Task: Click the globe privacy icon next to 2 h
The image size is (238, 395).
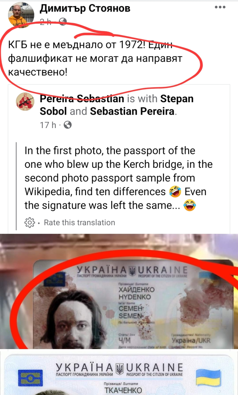Action: pos(63,22)
